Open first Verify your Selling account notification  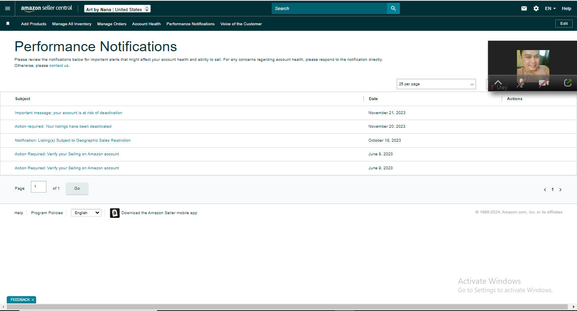[x=67, y=154]
